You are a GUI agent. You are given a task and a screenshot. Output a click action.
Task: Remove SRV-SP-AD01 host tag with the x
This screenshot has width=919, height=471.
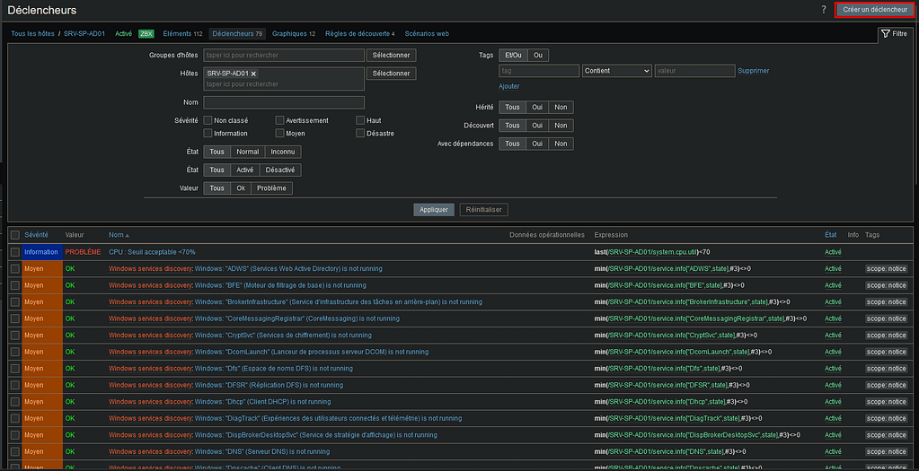click(253, 74)
